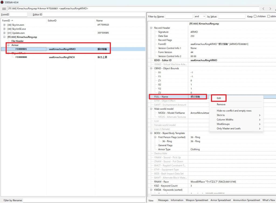Expand the Update.esm plugin node
Viewport: 276px width, 203px height.
pyautogui.click(x=4, y=33)
